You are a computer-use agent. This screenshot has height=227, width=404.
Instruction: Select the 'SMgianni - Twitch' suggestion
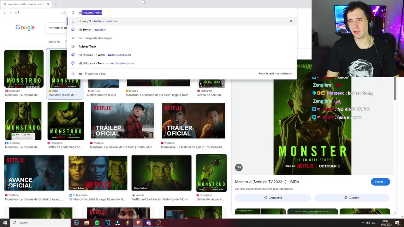181,63
